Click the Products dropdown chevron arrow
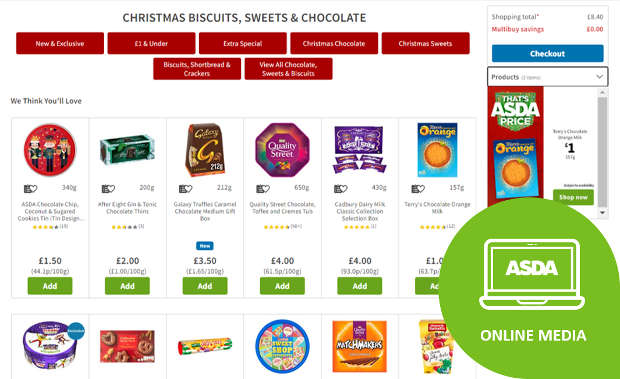Image resolution: width=620 pixels, height=379 pixels. coord(600,77)
